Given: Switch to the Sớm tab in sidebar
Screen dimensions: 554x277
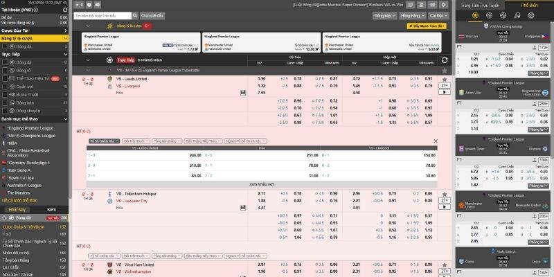Looking at the screenshot, I should 51,208.
